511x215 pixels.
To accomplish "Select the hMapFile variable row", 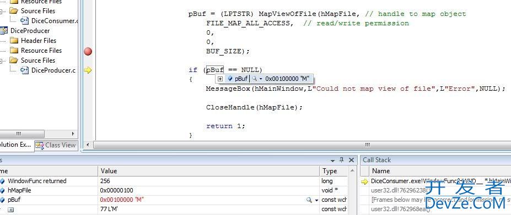I will coord(19,190).
